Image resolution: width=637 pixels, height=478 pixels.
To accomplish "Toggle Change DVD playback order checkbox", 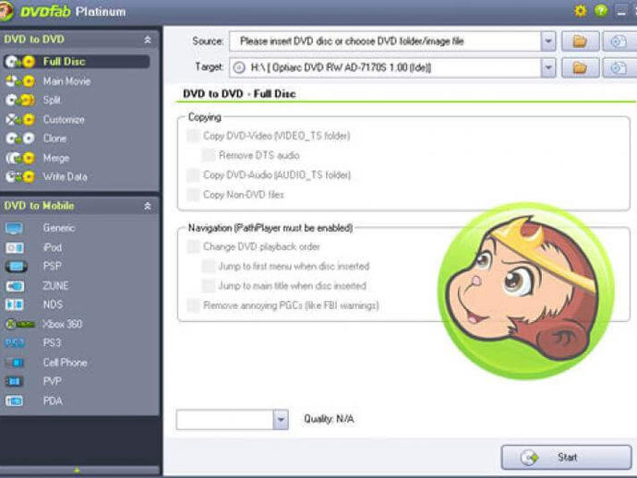I will pyautogui.click(x=193, y=246).
